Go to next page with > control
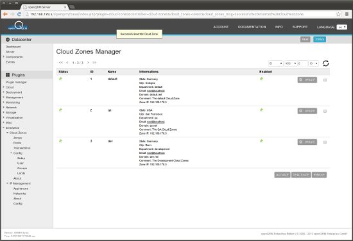 88,63
